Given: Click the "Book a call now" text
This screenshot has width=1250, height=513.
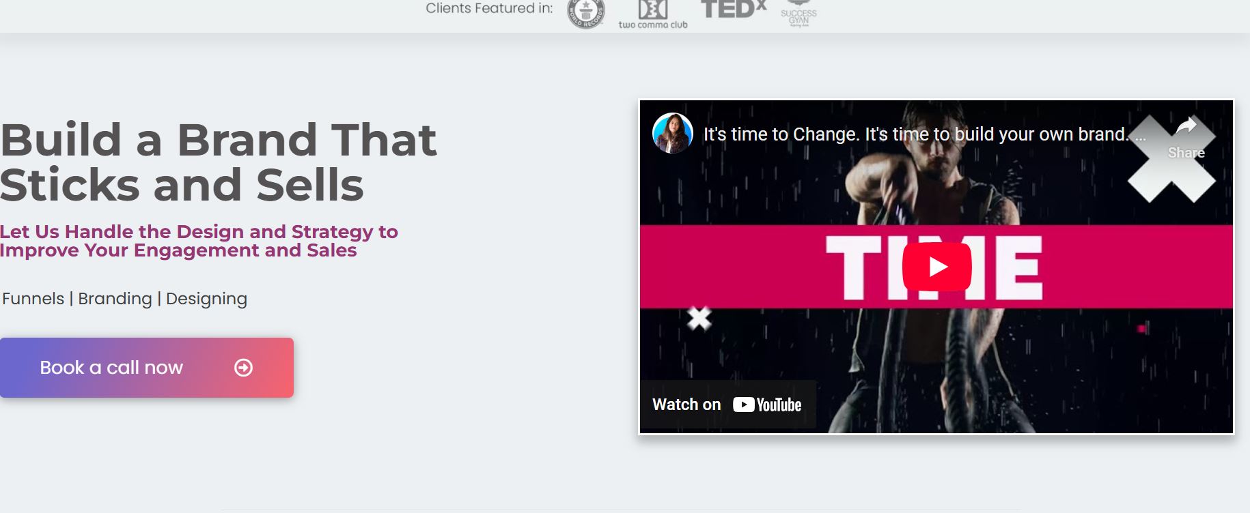Looking at the screenshot, I should pos(111,368).
